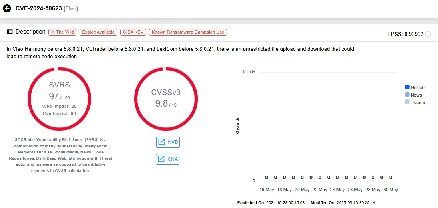Click the Cve Impact: 68 text
The height and width of the screenshot is (208, 438).
pyautogui.click(x=59, y=113)
